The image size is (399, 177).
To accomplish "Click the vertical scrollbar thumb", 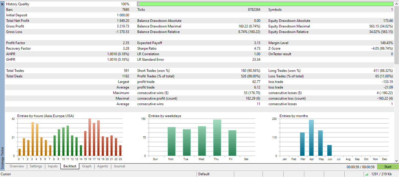I will (396, 35).
